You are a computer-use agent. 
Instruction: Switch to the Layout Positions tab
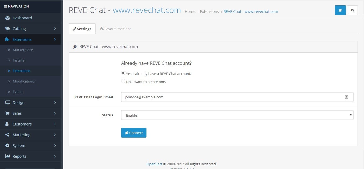coord(116,29)
